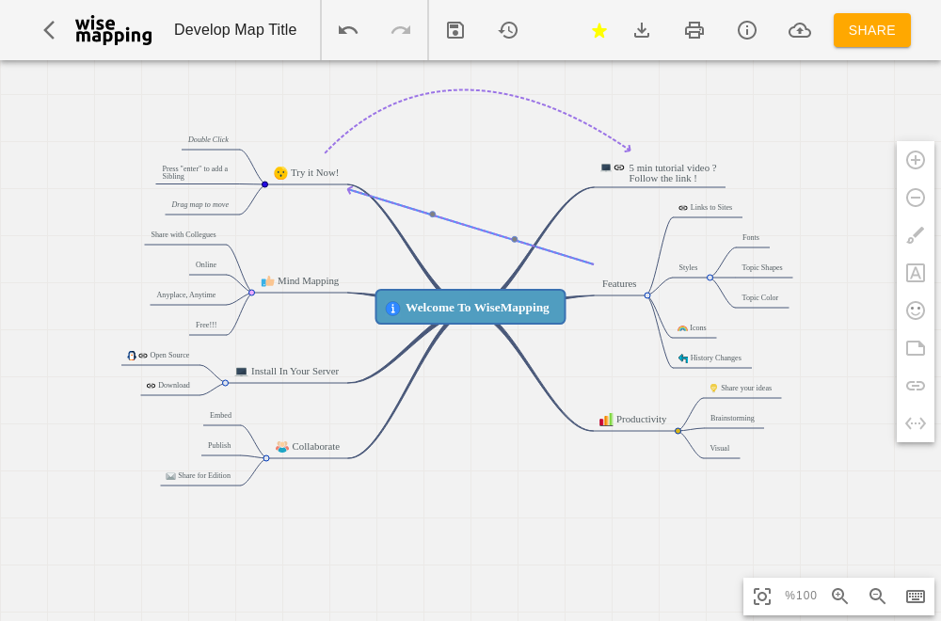Click the first relationship line control point
Viewport: 941px width, 621px height.
pyautogui.click(x=433, y=215)
